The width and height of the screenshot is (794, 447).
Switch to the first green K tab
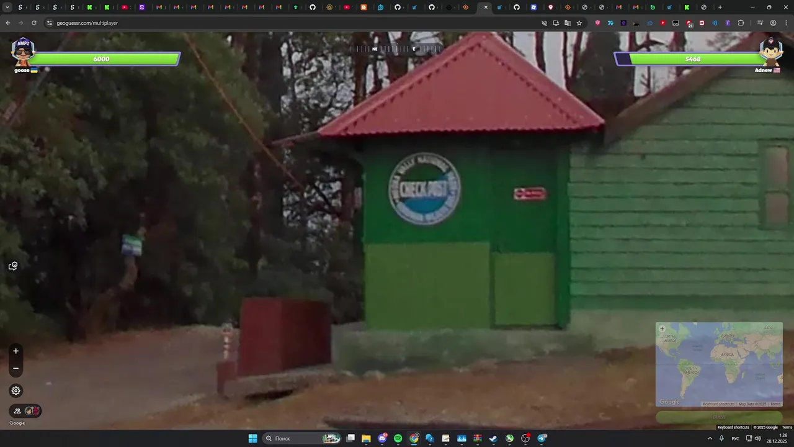point(90,7)
